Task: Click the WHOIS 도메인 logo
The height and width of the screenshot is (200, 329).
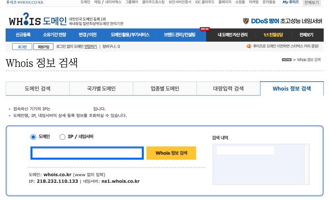Action: [38, 19]
